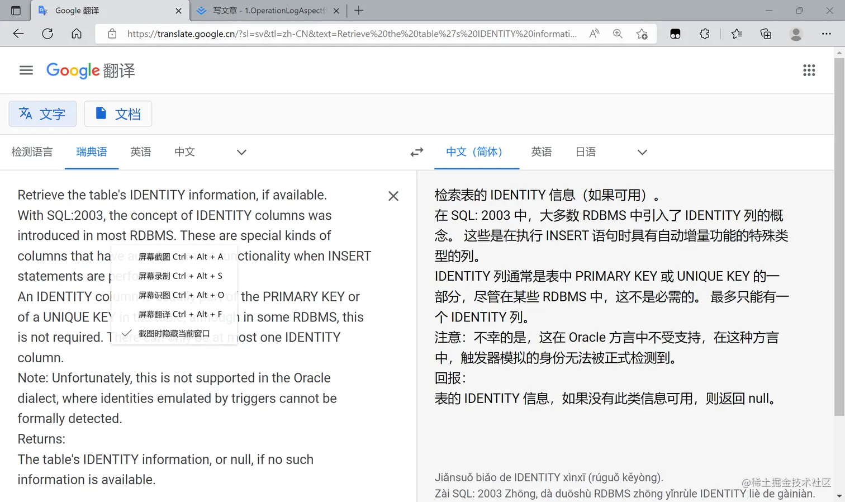Clear the source text

(393, 196)
